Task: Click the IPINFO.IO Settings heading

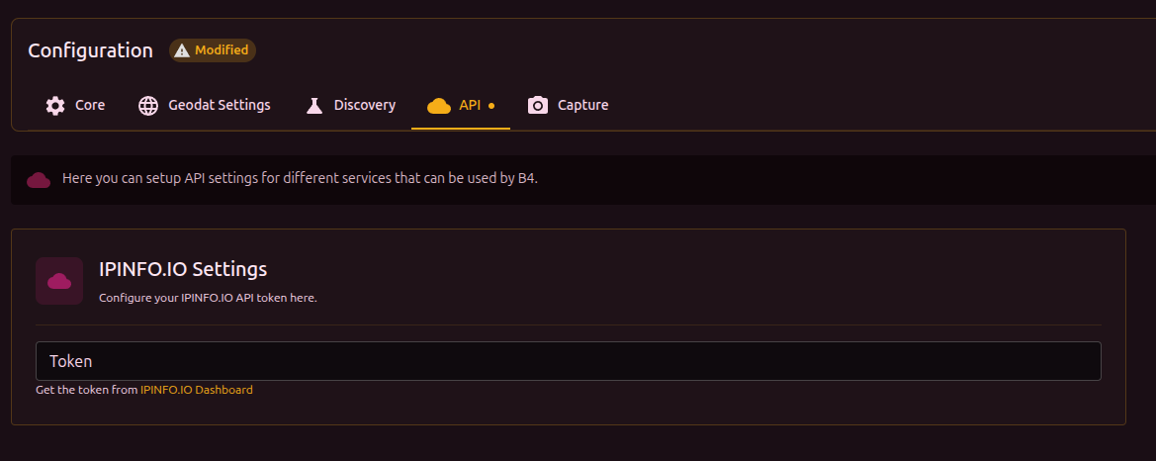Action: [183, 269]
